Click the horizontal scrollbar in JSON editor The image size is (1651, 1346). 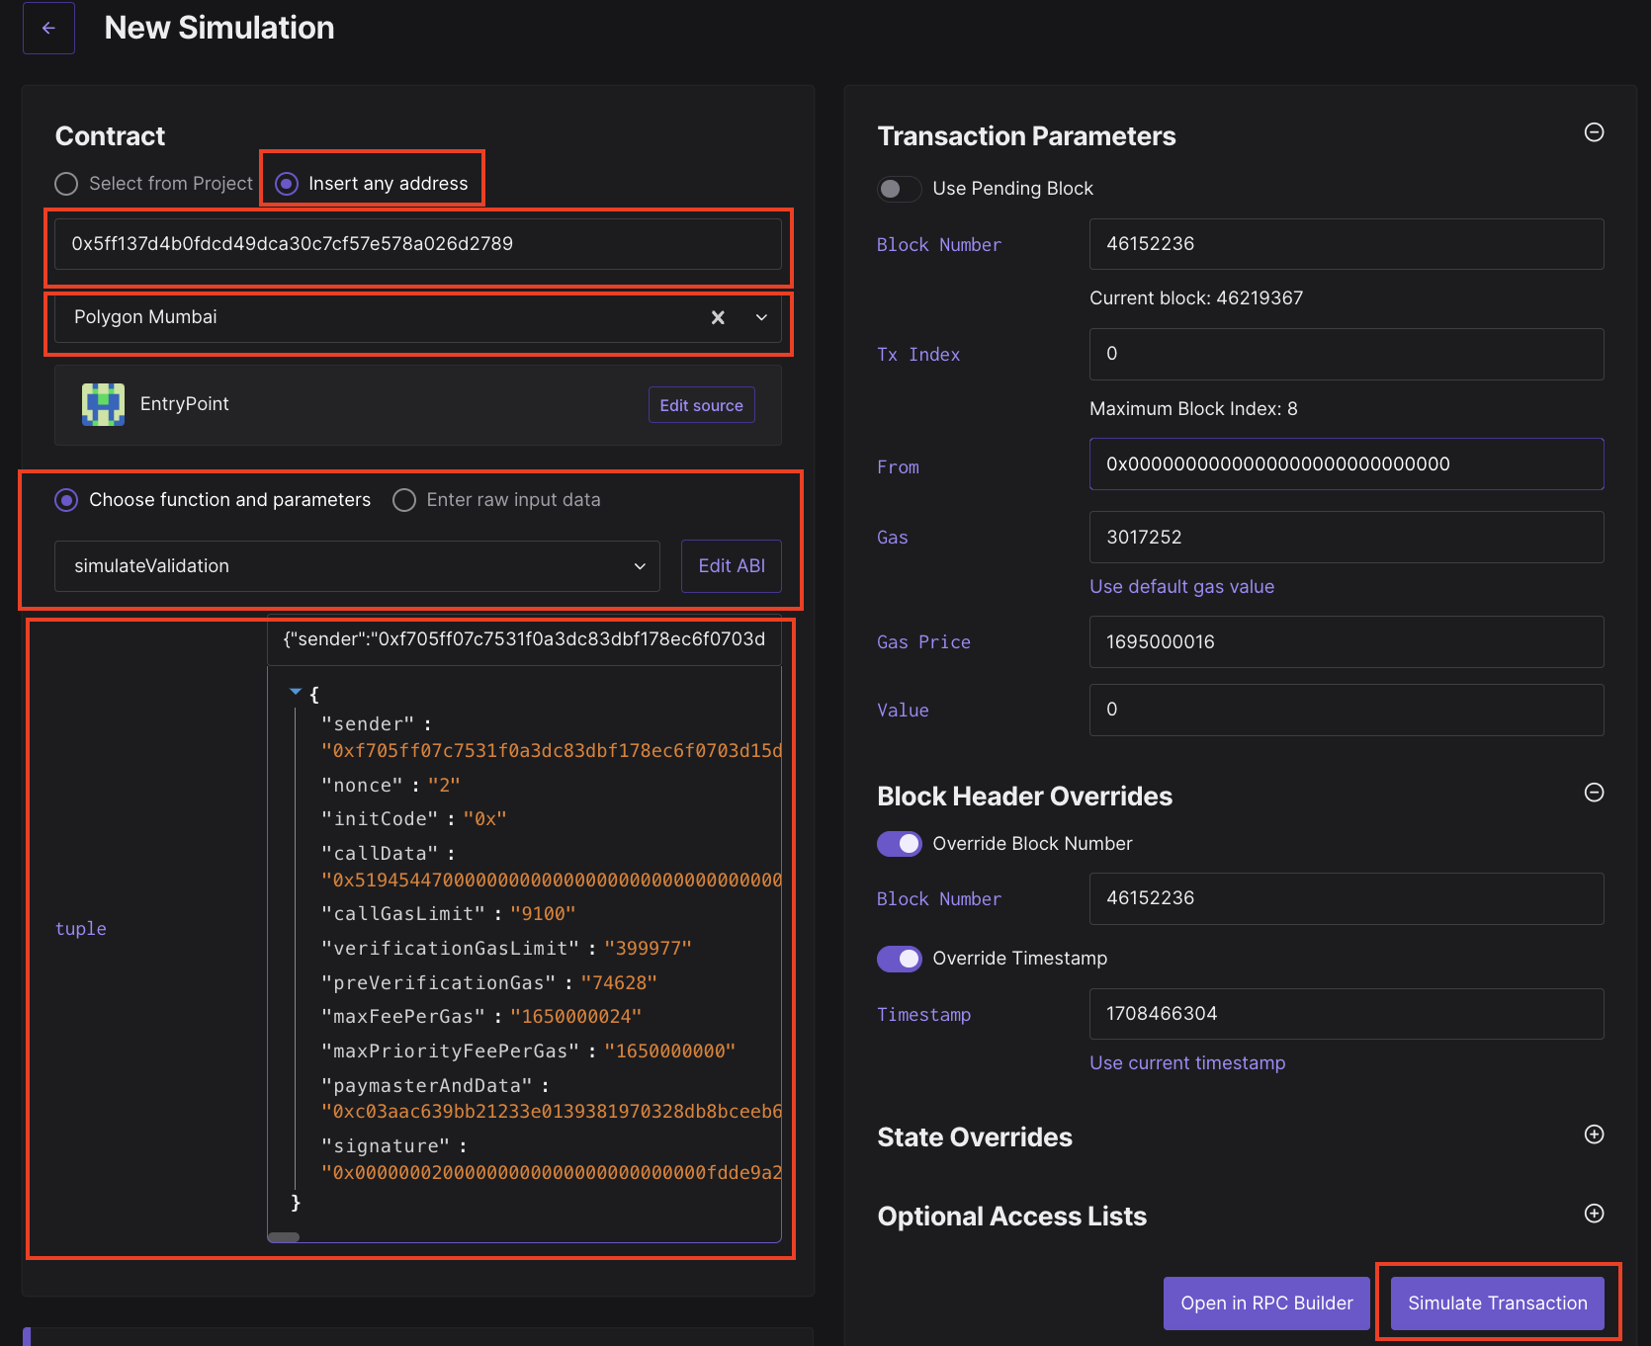pos(284,1237)
